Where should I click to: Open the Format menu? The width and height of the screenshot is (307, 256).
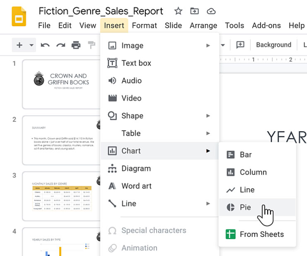point(144,25)
